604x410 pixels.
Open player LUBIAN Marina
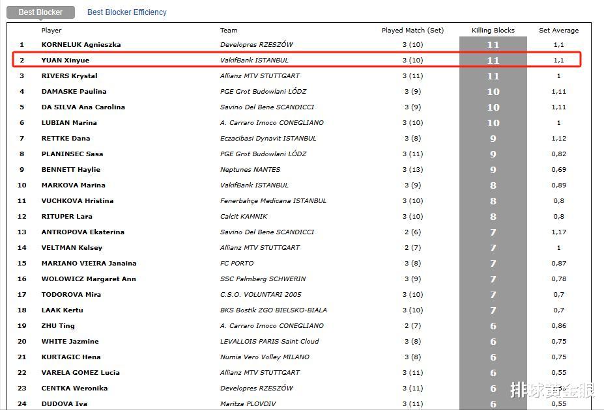point(69,123)
